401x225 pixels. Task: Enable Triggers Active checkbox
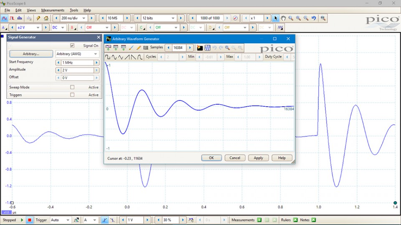pyautogui.click(x=72, y=95)
